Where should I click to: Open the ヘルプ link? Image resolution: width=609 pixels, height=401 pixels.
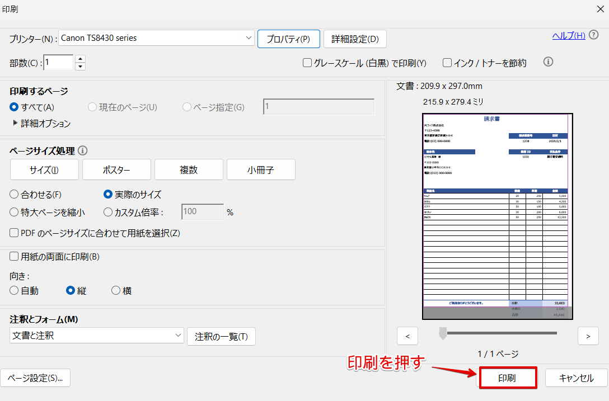569,35
